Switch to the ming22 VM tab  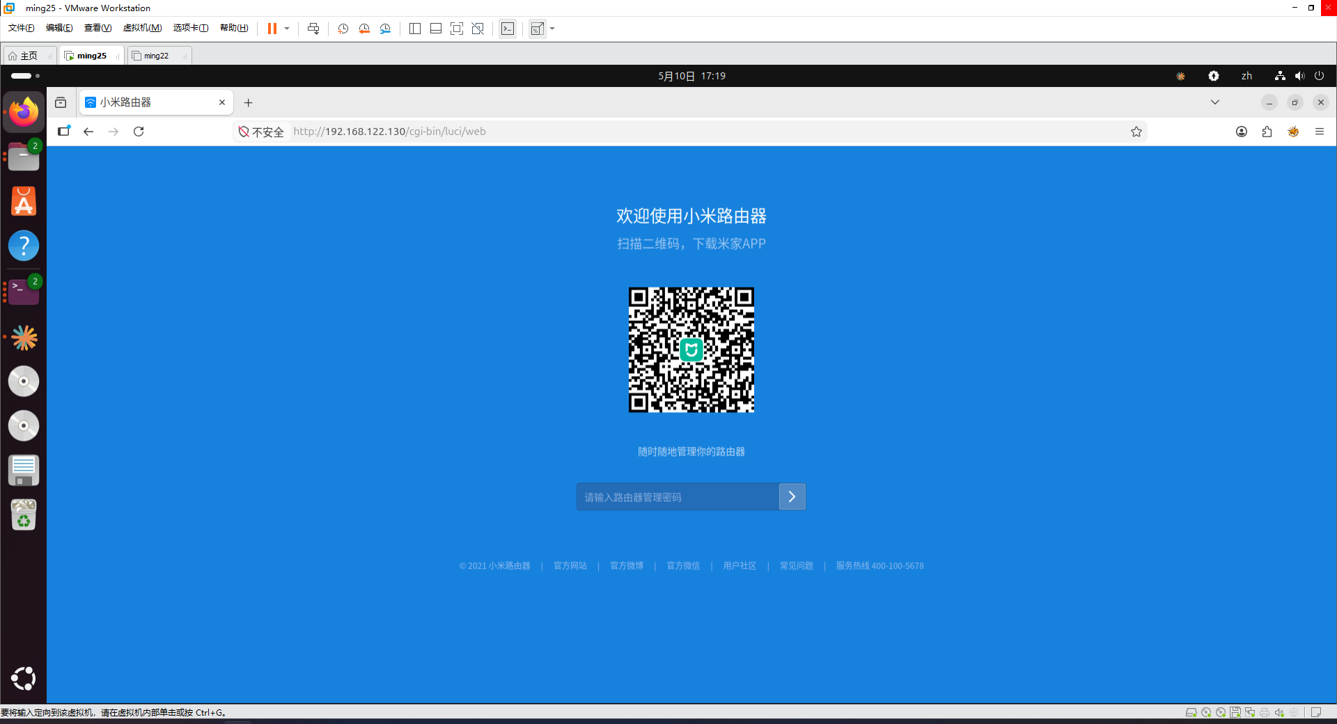pyautogui.click(x=159, y=56)
